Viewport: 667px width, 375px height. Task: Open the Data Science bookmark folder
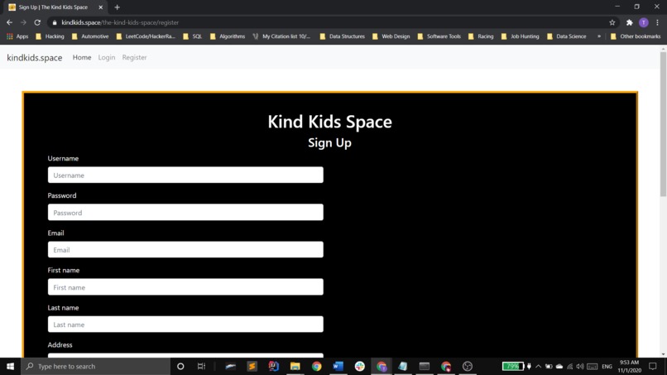click(x=567, y=36)
